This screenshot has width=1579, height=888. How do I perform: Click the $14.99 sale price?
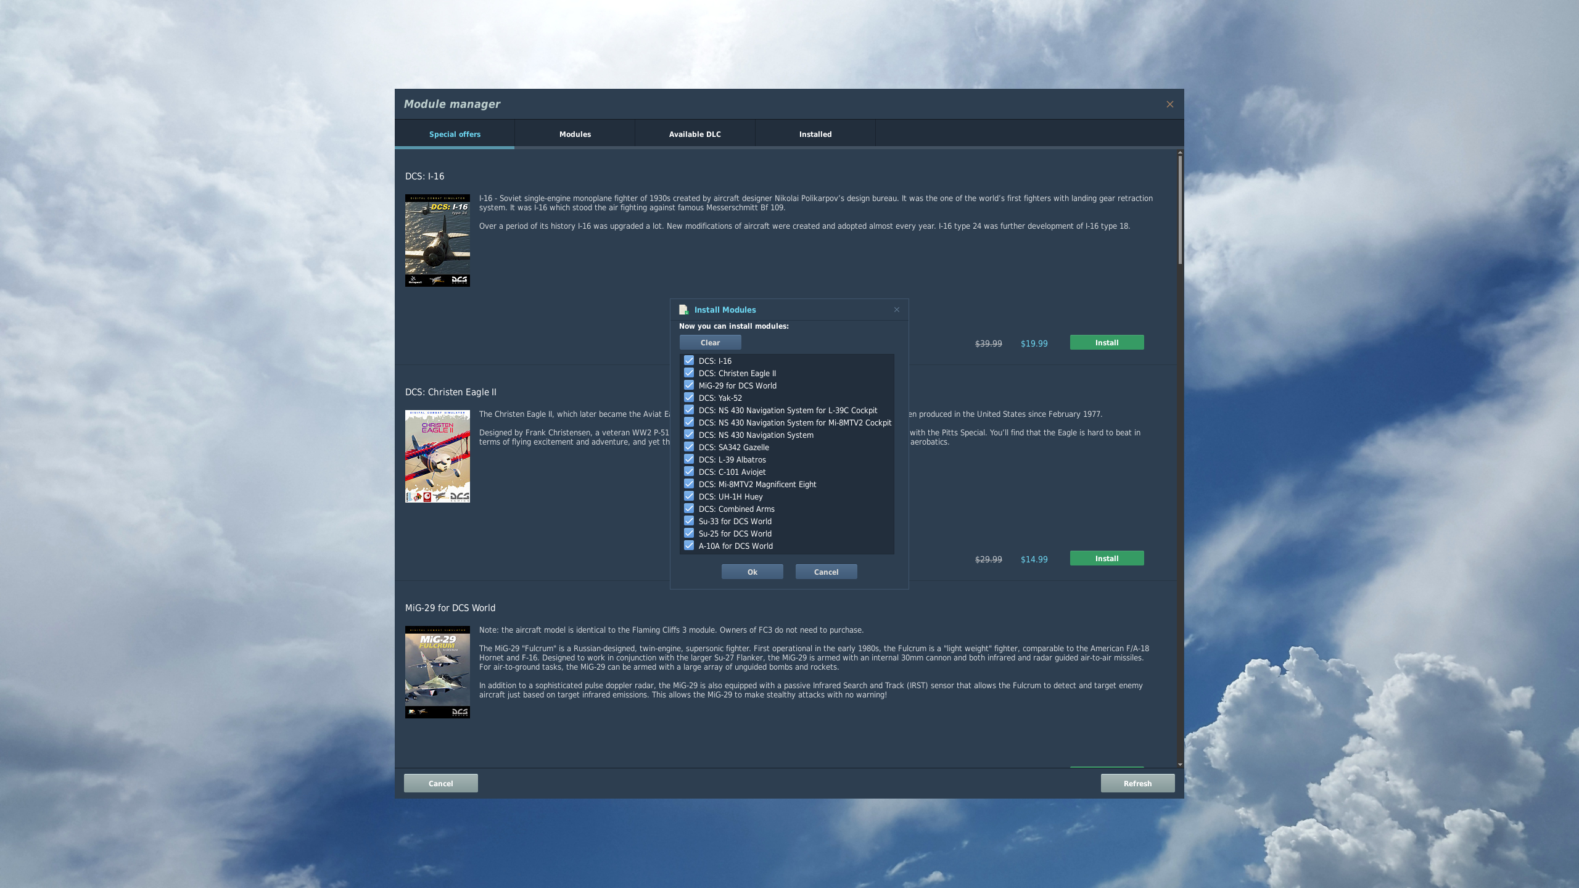point(1034,559)
